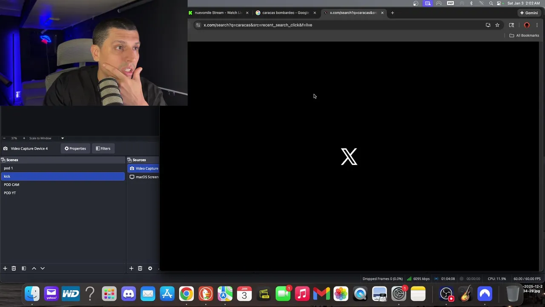Zoom in OBS preview with plus button

click(24, 138)
